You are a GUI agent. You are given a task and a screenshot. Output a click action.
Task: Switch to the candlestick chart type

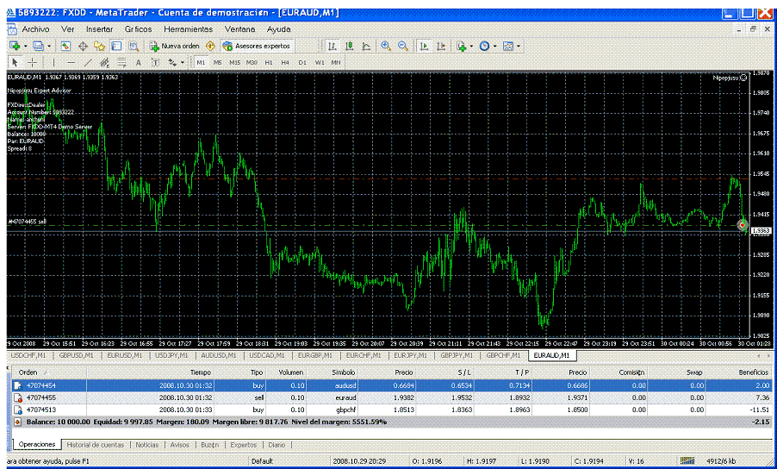pos(350,46)
